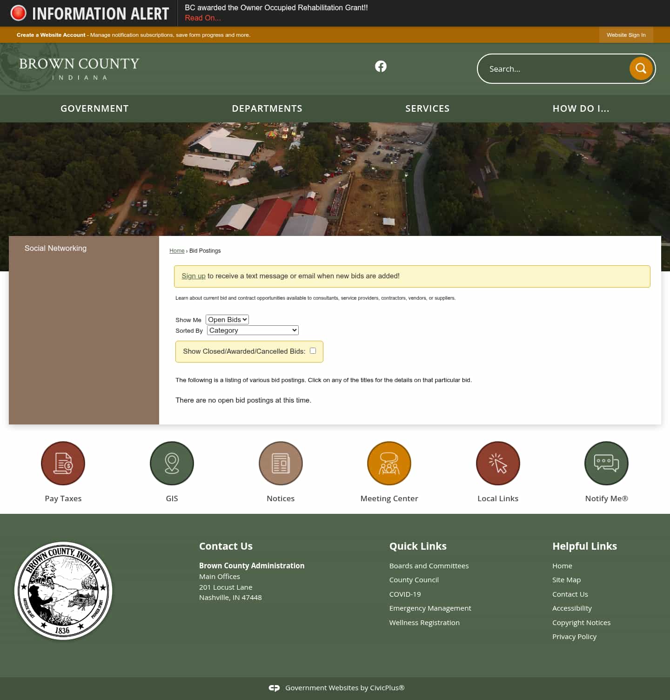The image size is (670, 700).
Task: Enable Show Closed/Awarded/Cancelled Bids
Action: tap(313, 350)
